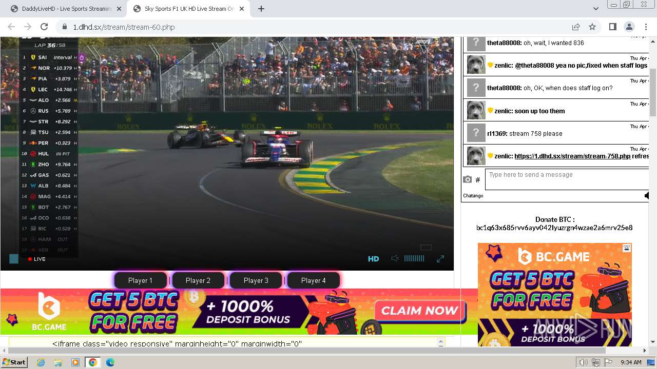Click CLAIM NOW on BC.GAME banner
The height and width of the screenshot is (369, 657).
[x=420, y=311]
